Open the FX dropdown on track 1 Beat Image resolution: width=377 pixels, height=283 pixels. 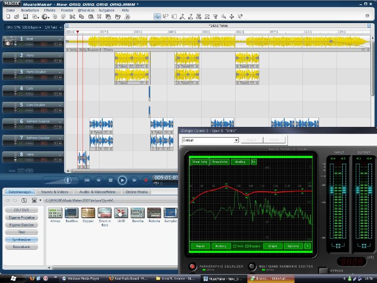57,44
